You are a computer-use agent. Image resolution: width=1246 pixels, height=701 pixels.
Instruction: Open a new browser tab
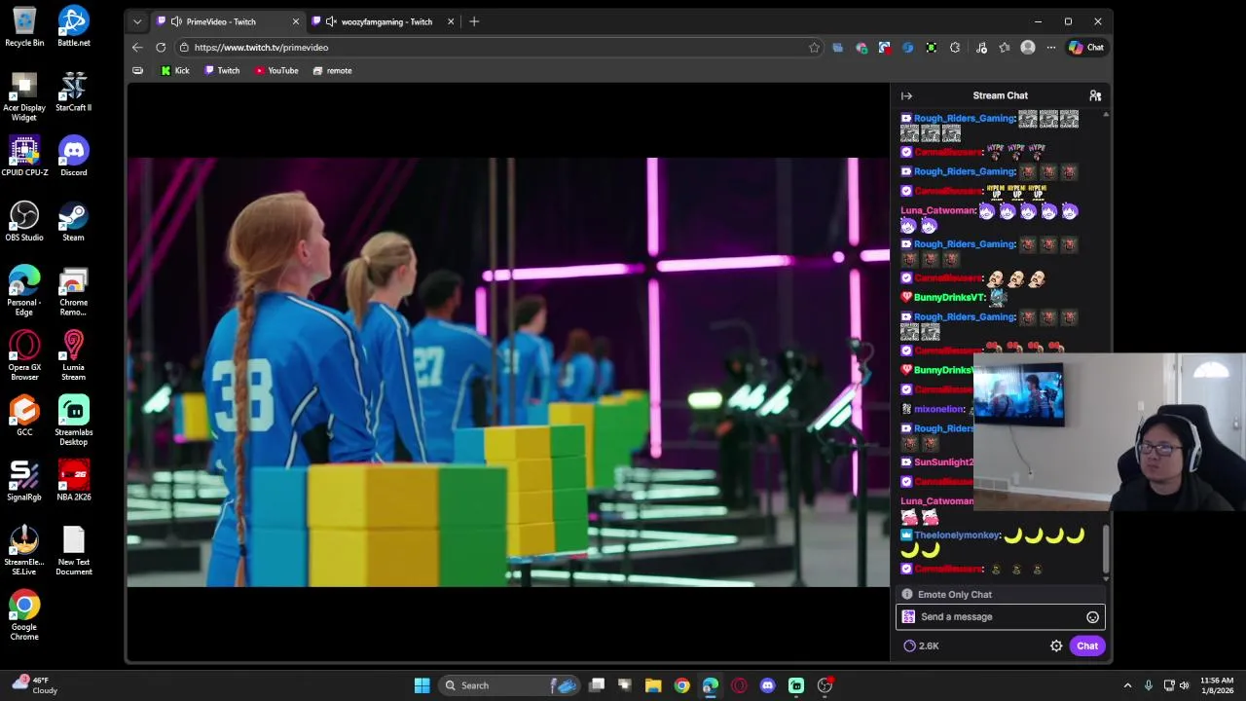point(474,21)
